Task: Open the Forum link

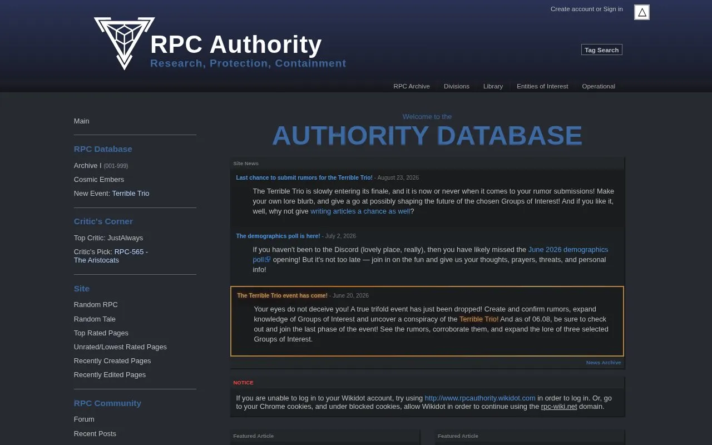Action: 84,419
